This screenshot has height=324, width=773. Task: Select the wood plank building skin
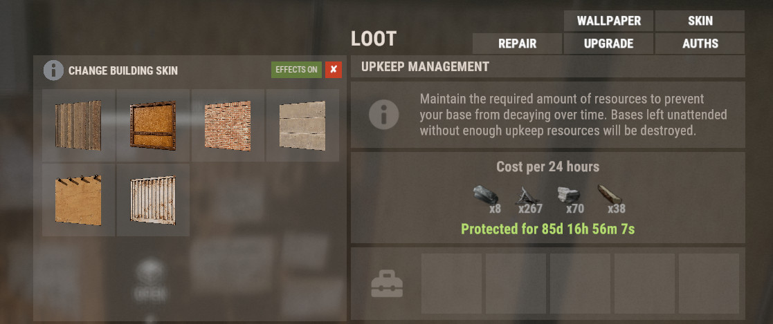click(x=78, y=126)
